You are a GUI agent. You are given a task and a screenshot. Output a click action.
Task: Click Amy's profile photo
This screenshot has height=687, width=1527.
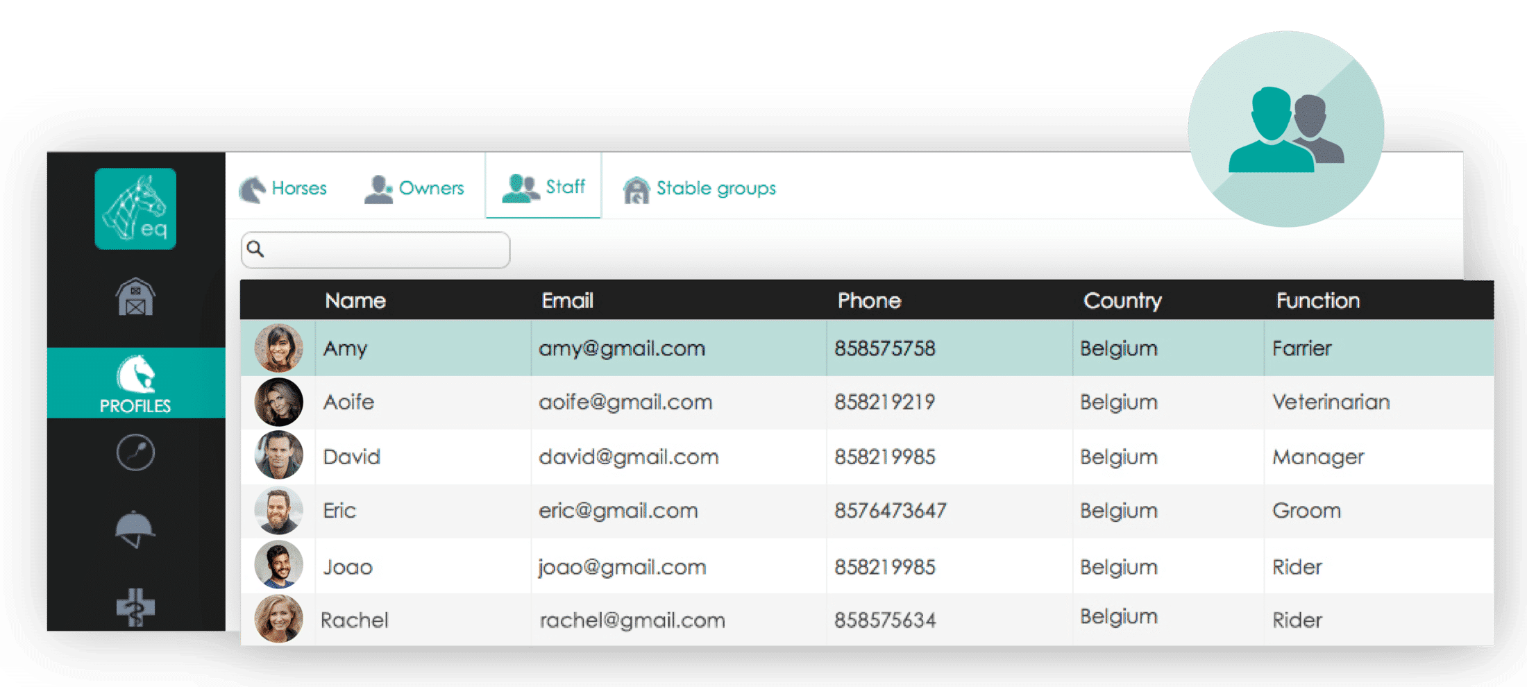point(279,348)
